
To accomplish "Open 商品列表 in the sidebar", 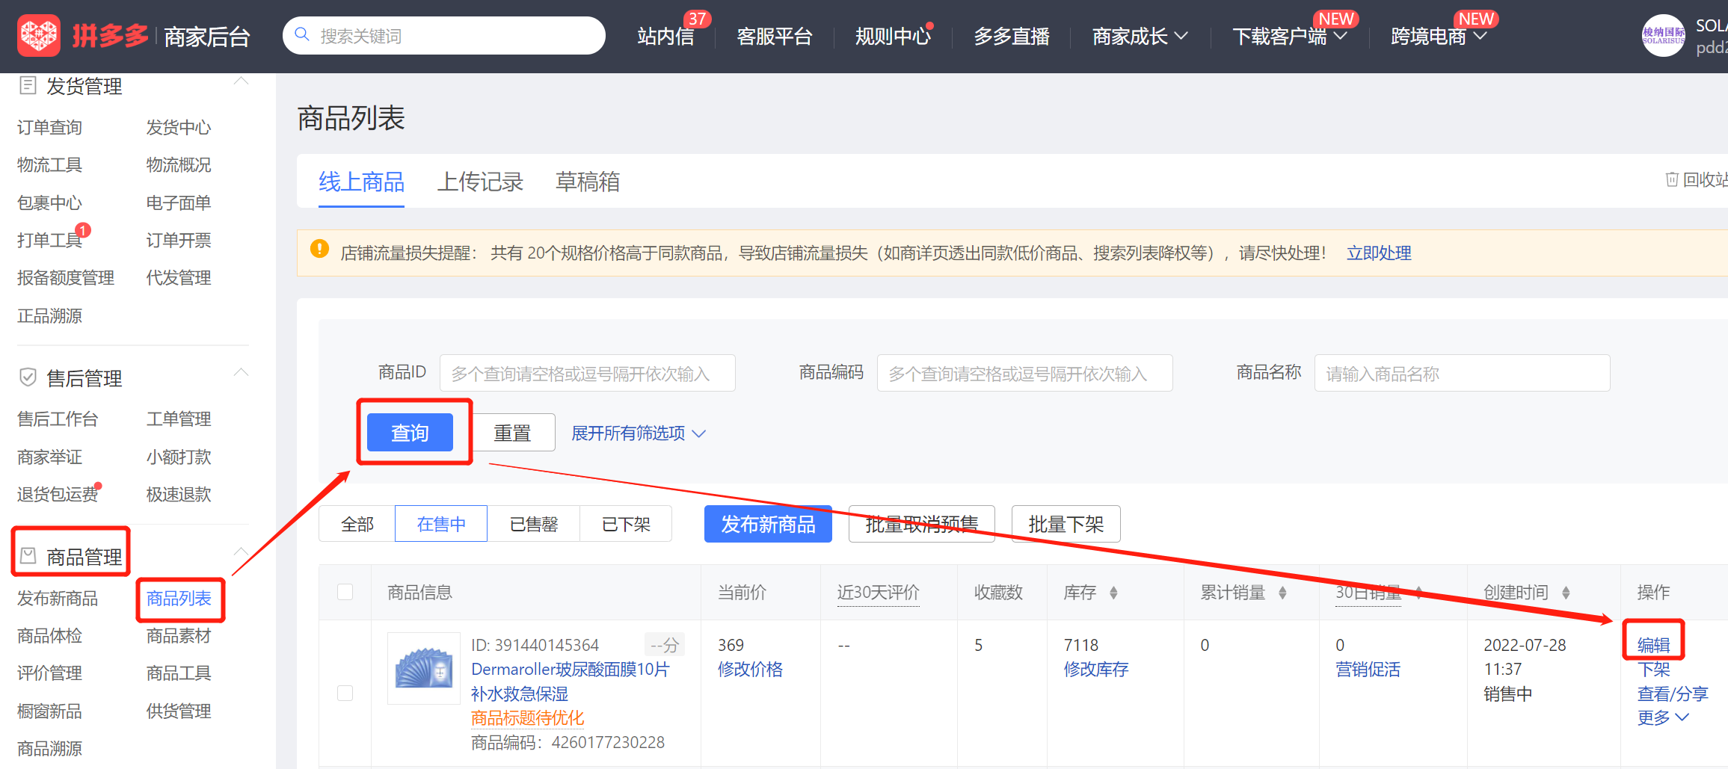I will [x=179, y=599].
